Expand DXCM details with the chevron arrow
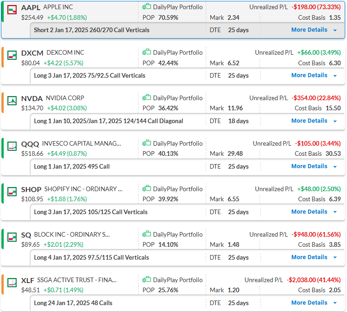Viewport: 347px width, 312px height. click(x=335, y=76)
